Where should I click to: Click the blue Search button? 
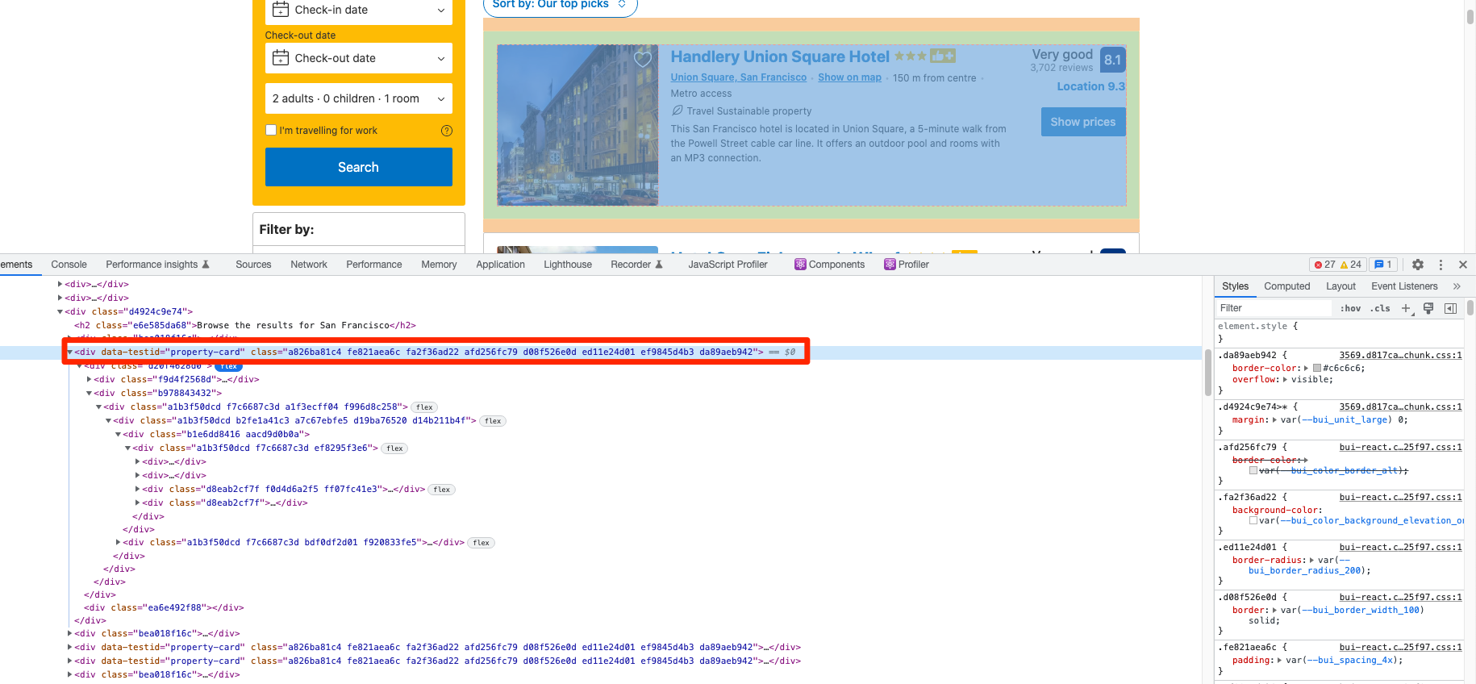coord(359,167)
